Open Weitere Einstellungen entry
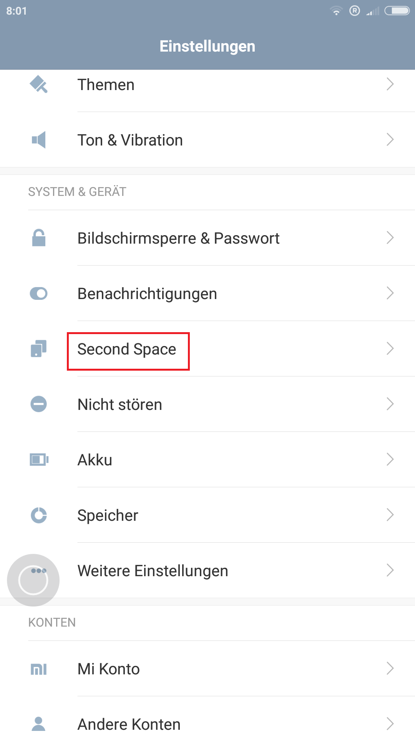The image size is (415, 739). (207, 570)
